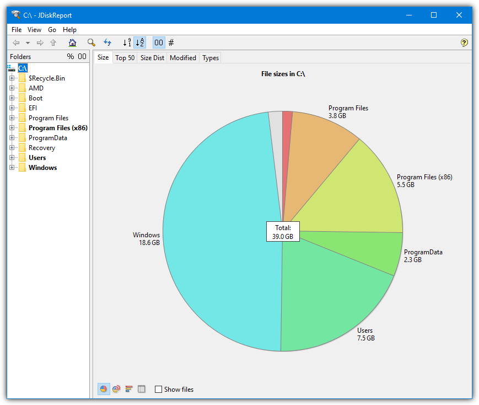Expand the ProgramData folder node

click(x=12, y=137)
